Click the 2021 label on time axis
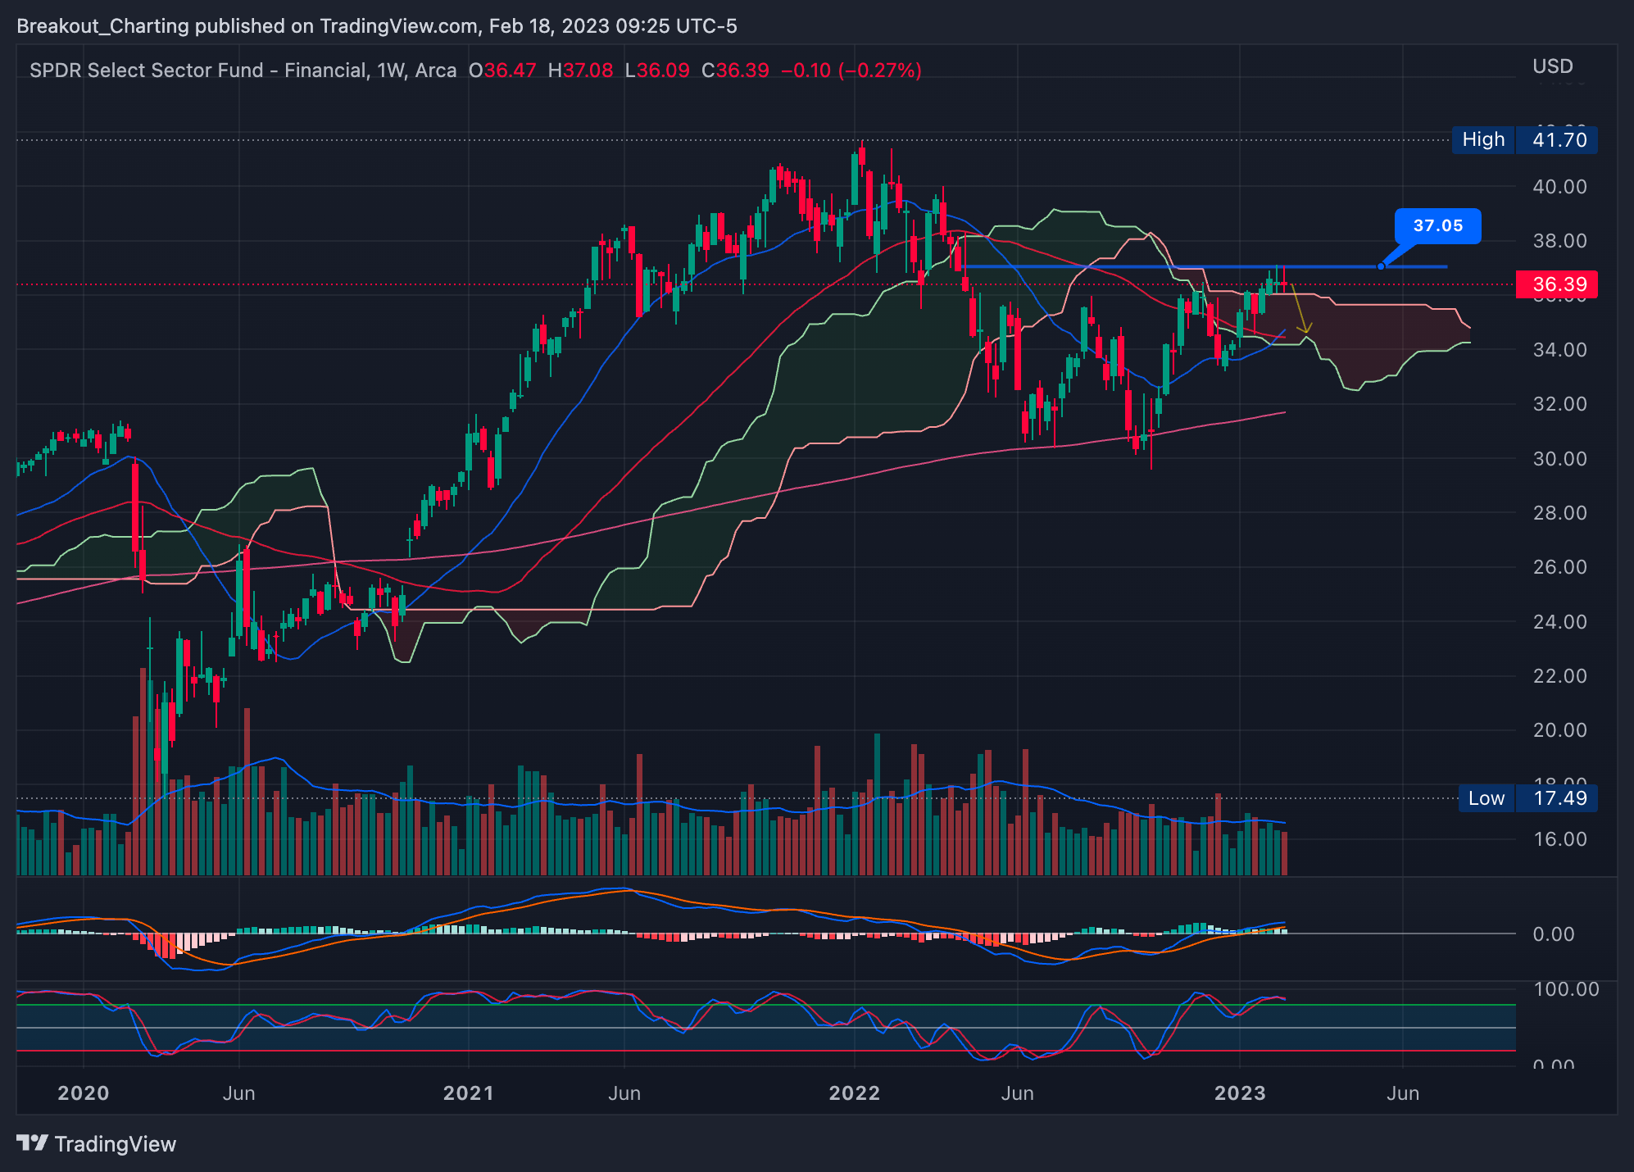The width and height of the screenshot is (1634, 1172). pos(468,1093)
